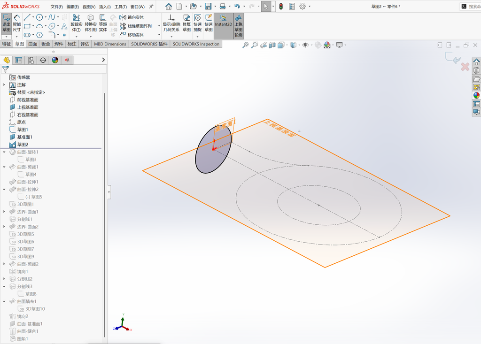Open Display/Delete Relations (显示/删除几何关系)

coord(171,23)
